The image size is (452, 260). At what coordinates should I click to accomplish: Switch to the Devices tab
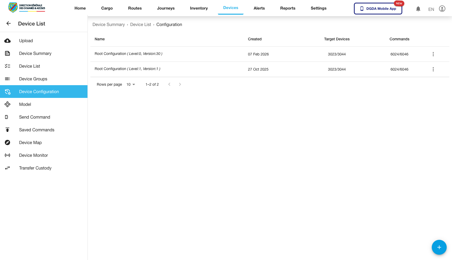(231, 8)
